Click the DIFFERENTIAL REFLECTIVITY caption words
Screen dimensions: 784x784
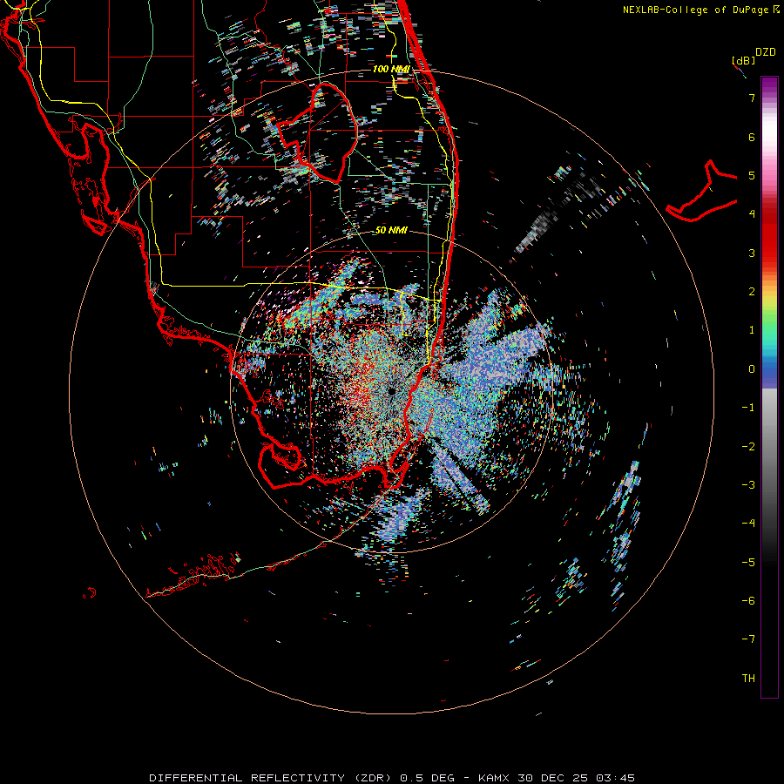(x=247, y=778)
